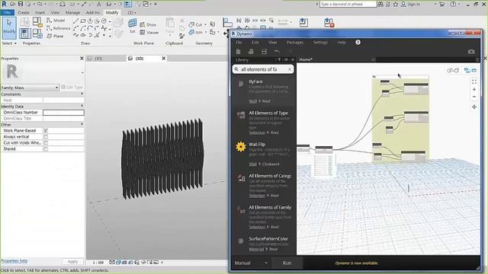Click Dynamo zoom to fit icon
This screenshot has width=488, height=274.
(474, 82)
